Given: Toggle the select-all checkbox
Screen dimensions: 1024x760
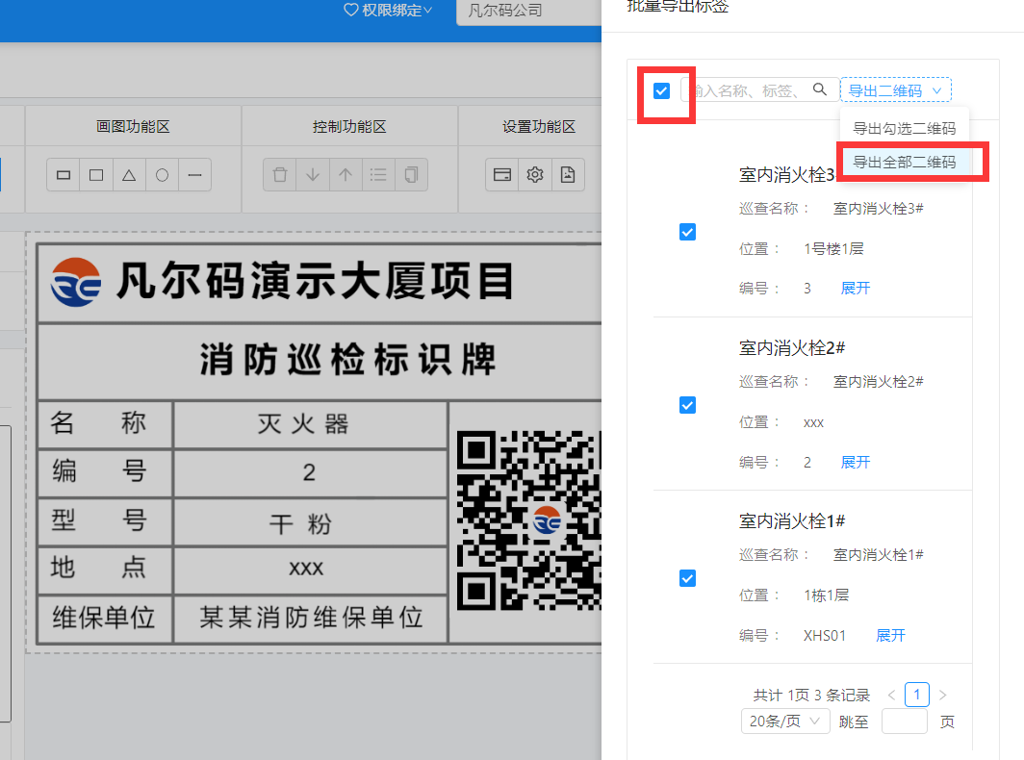Looking at the screenshot, I should pyautogui.click(x=661, y=90).
